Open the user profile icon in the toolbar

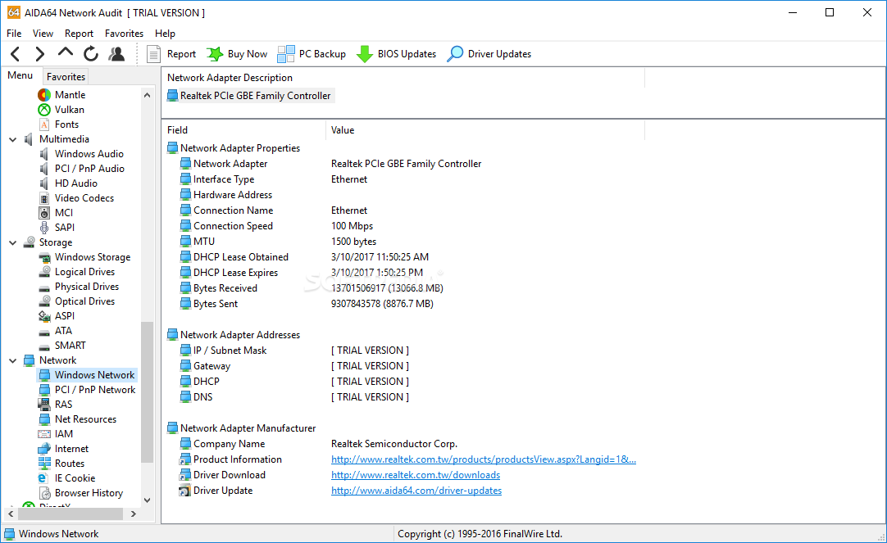tap(116, 54)
